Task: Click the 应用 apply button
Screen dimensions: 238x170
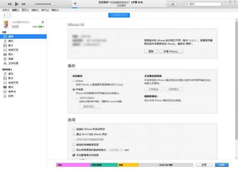Action: (204, 165)
